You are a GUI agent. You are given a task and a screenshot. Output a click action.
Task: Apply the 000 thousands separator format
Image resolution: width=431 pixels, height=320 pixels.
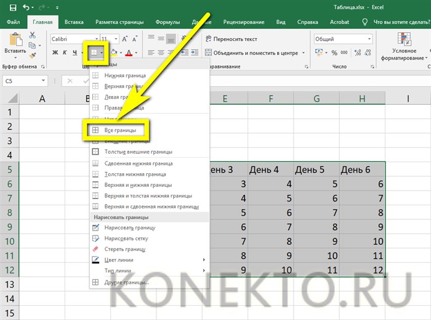(344, 52)
